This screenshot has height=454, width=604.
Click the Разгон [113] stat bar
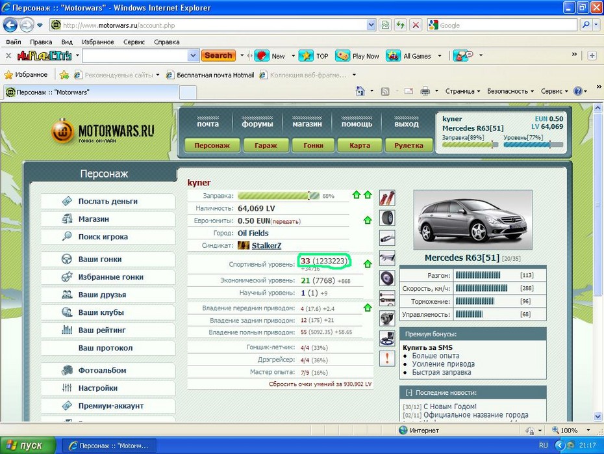click(x=477, y=275)
